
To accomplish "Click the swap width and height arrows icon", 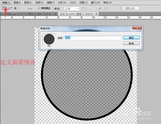I will tap(100, 9).
